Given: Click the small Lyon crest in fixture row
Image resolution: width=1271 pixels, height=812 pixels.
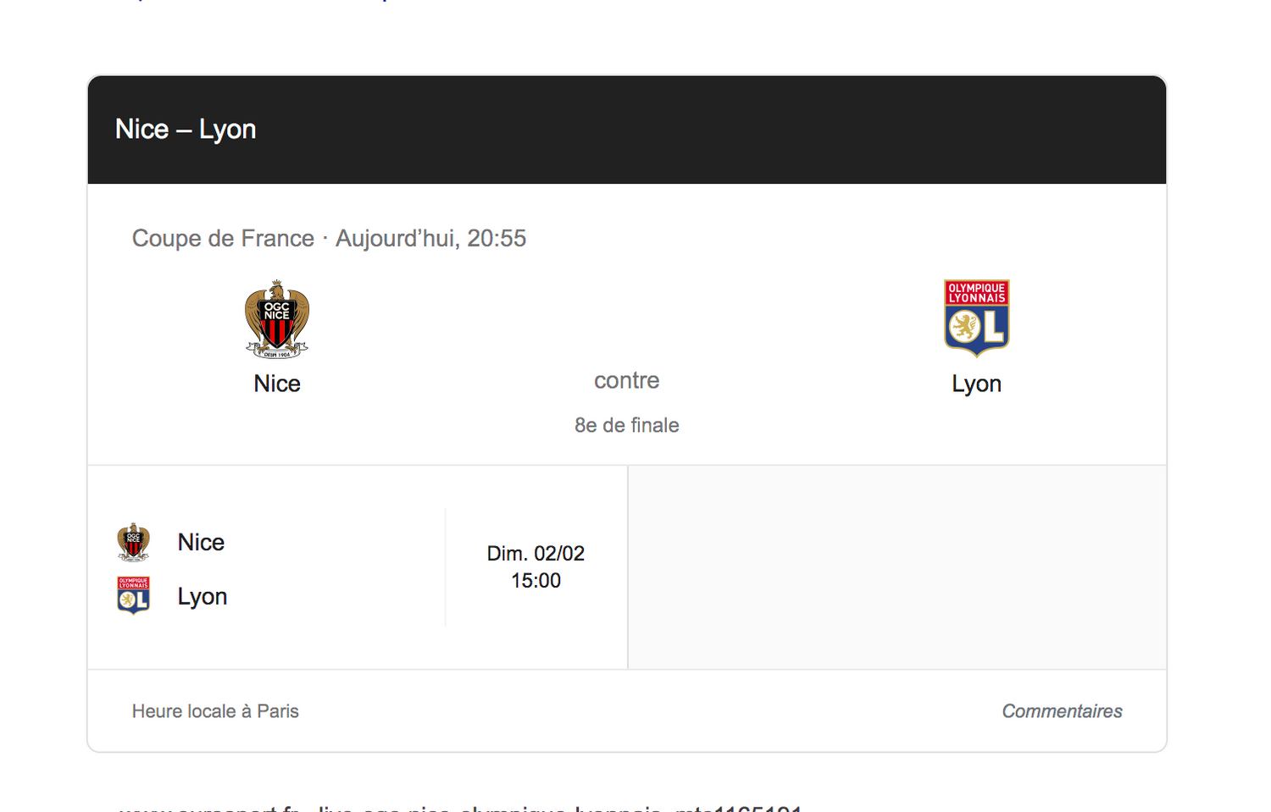Looking at the screenshot, I should tap(133, 595).
